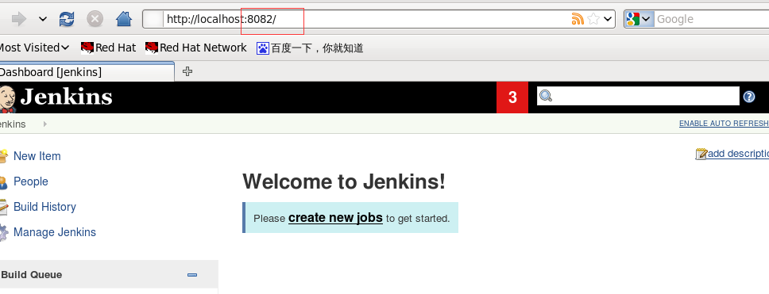This screenshot has width=769, height=294.
Task: Go to the browser home icon
Action: [124, 19]
